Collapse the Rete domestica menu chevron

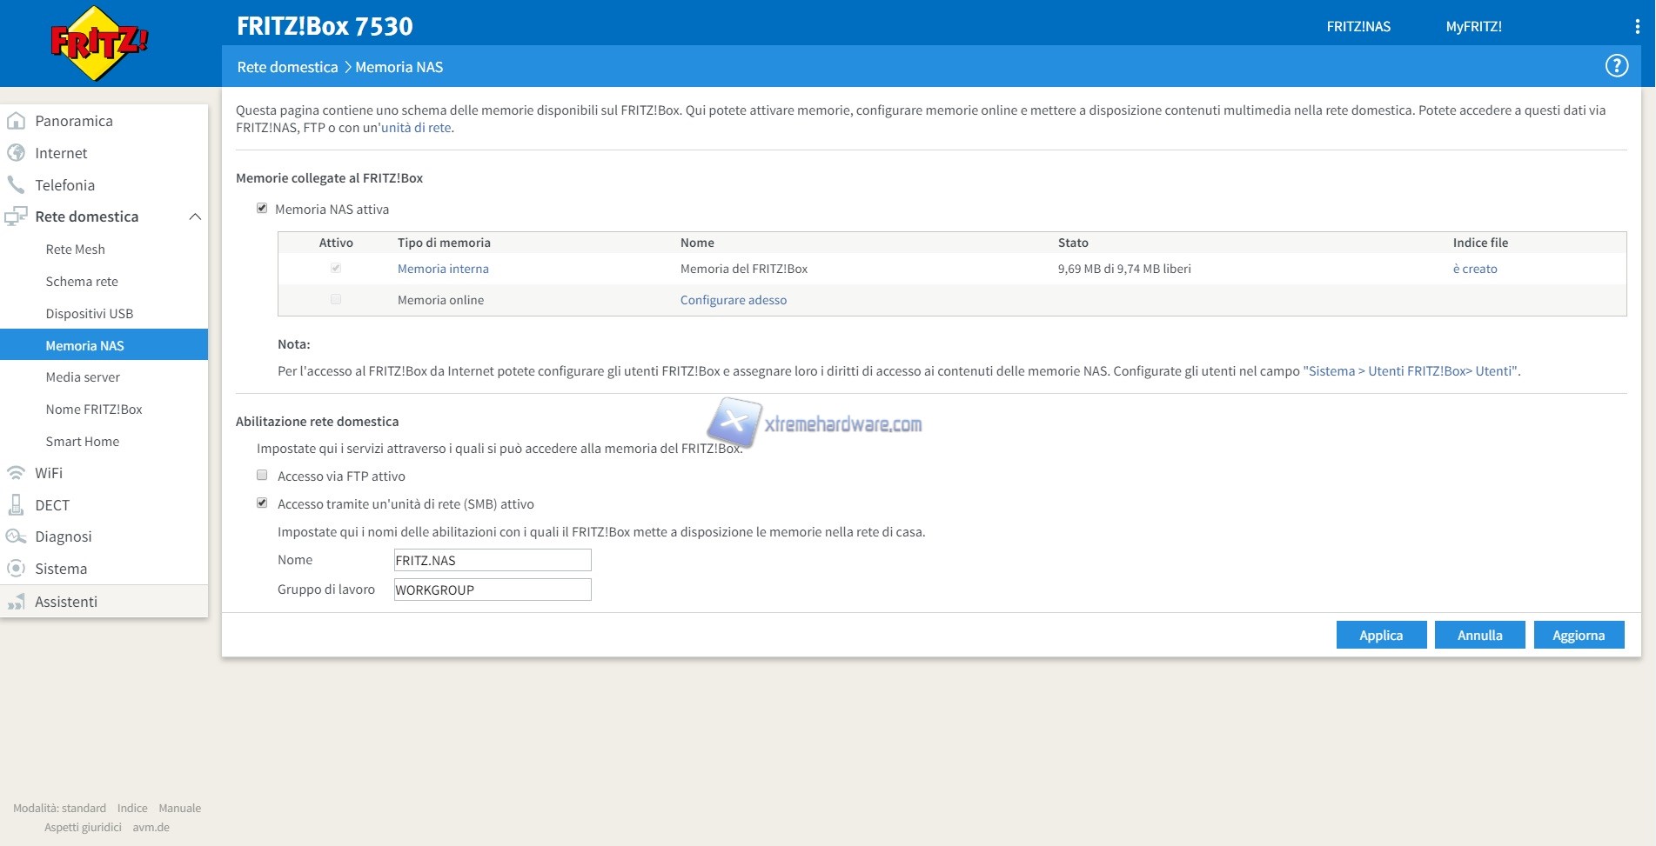[195, 216]
